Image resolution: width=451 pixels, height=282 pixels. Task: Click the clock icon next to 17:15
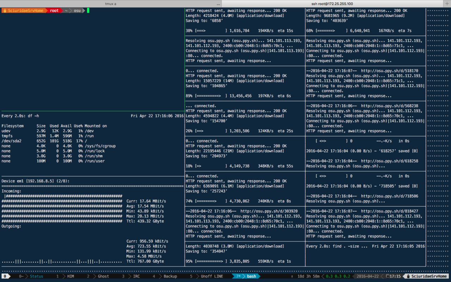[x=388, y=276]
